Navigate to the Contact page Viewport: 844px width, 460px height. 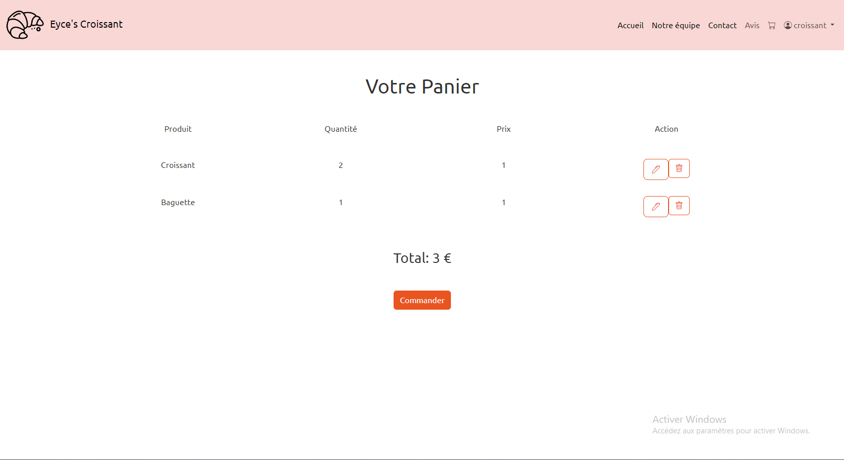(x=722, y=26)
